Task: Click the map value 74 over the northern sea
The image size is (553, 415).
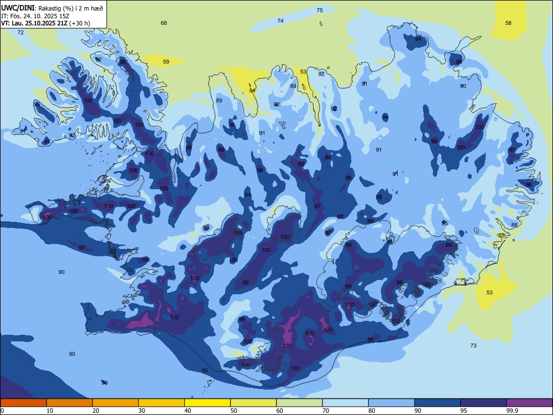Action: (x=280, y=21)
